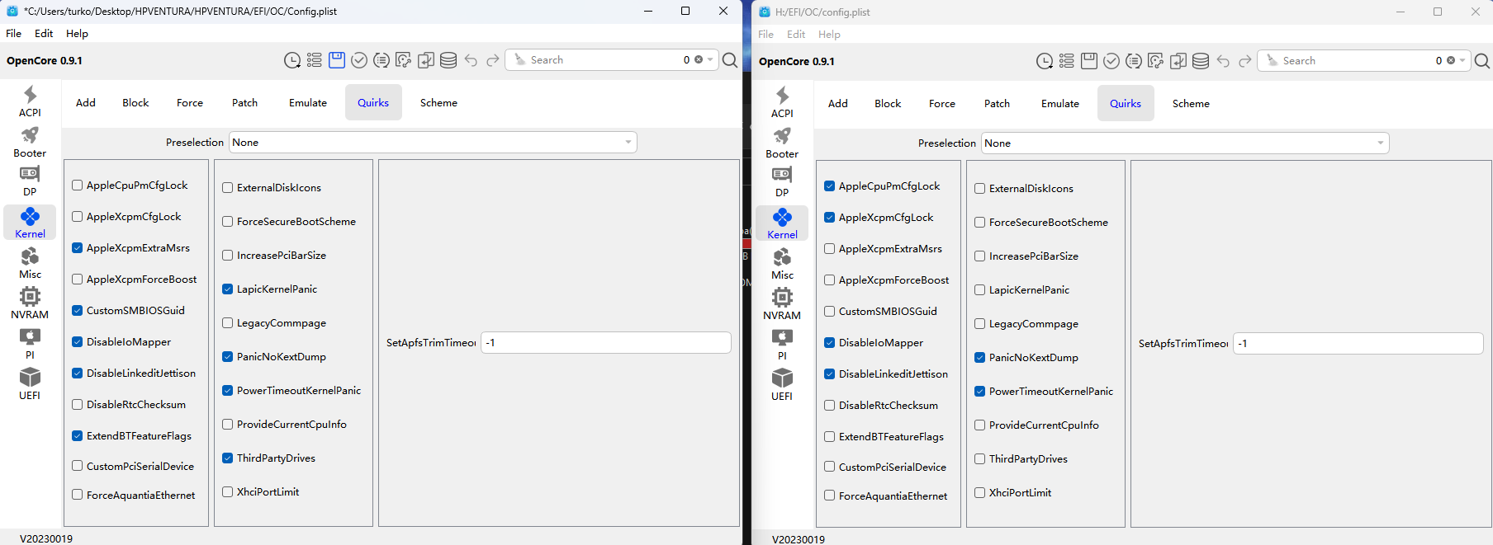
Task: Open NVRAM section in left window sidebar
Action: tap(30, 303)
